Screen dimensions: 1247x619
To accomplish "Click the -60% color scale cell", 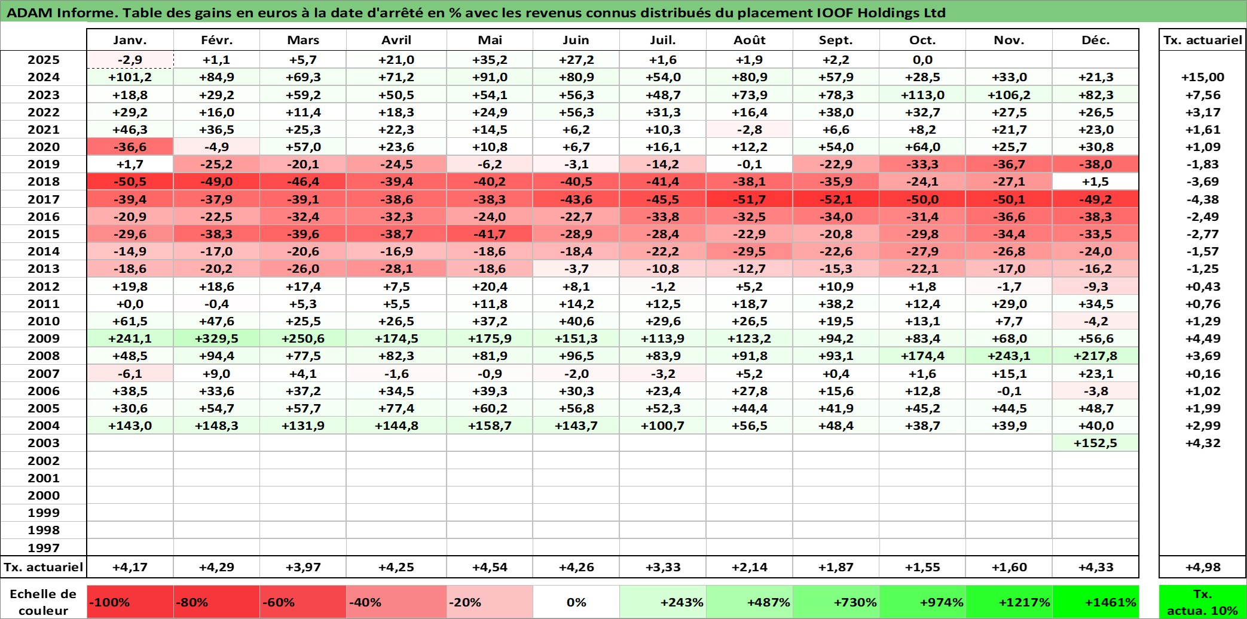I will point(303,602).
